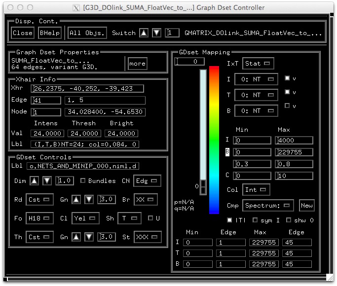Screen dimensions: 337x286
Task: Open the Fo H18 font dropdown
Action: [x=39, y=218]
